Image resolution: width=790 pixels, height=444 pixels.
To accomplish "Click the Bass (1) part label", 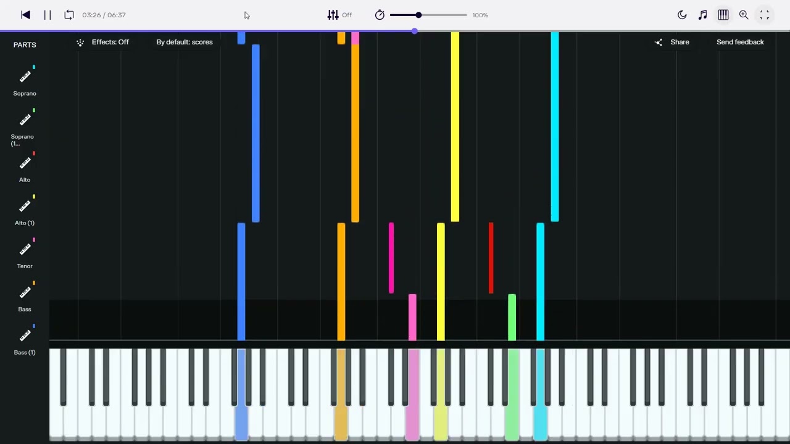I will pyautogui.click(x=25, y=352).
